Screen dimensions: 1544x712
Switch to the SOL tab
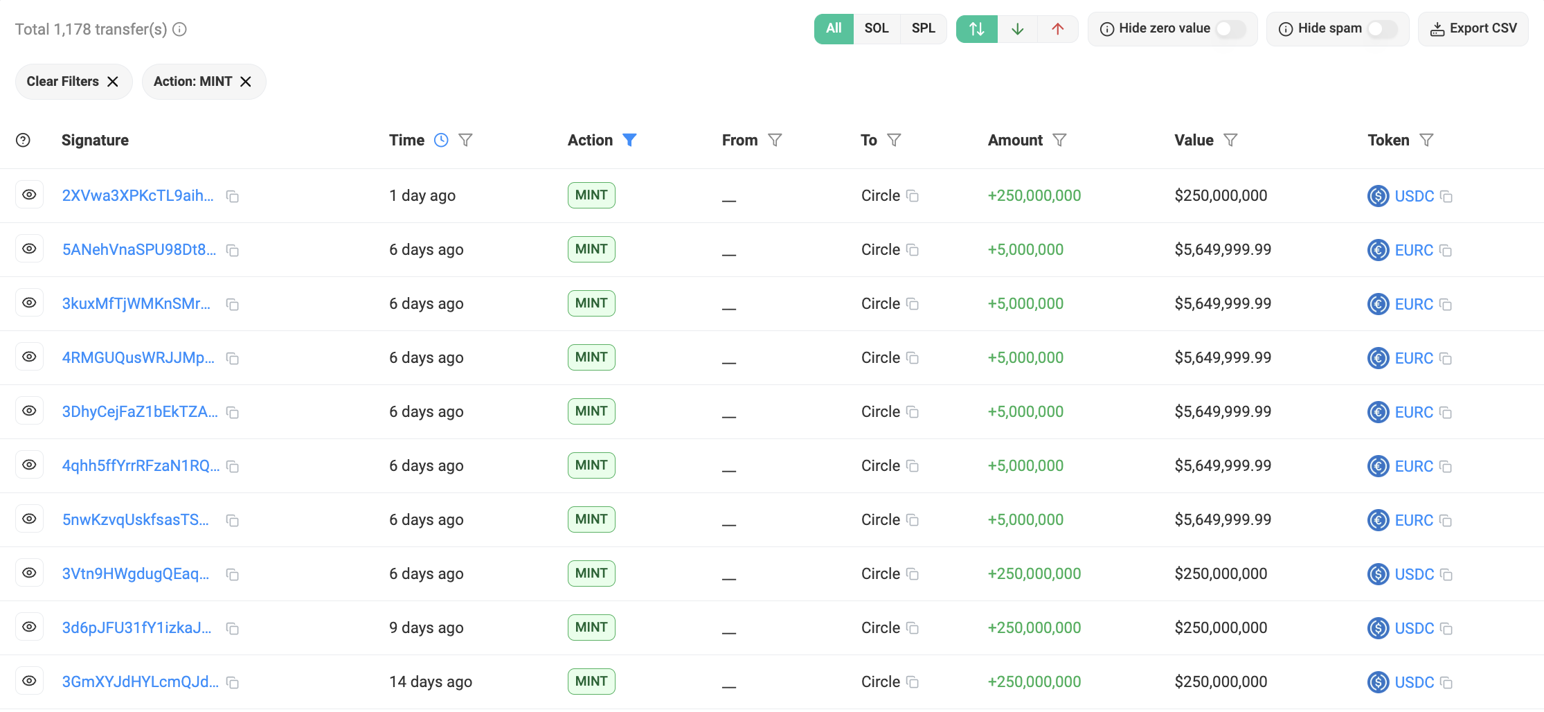877,28
